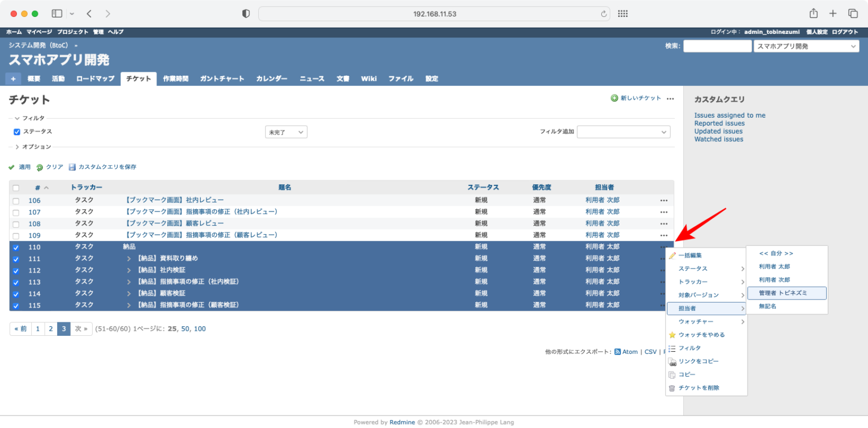Screen dimensions: 868x428
Task: Clear filters with the クリア arrow icon
Action: [40, 167]
